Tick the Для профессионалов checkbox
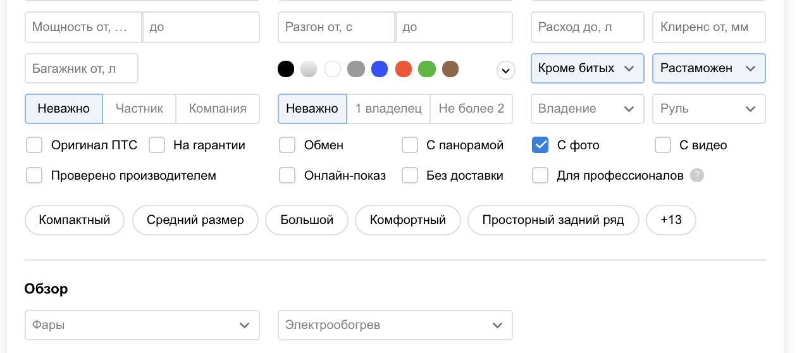 [x=540, y=175]
